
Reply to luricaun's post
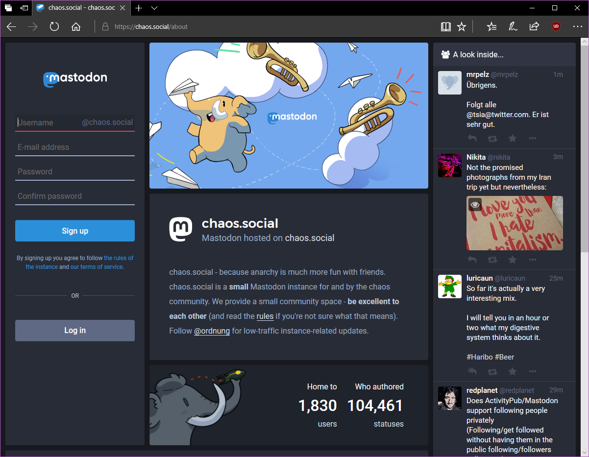coord(472,372)
